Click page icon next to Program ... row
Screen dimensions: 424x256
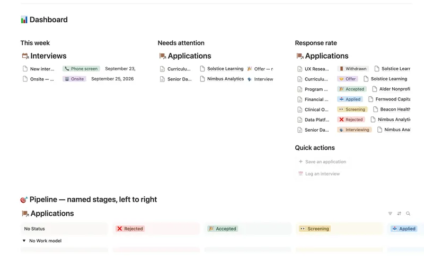pyautogui.click(x=299, y=89)
